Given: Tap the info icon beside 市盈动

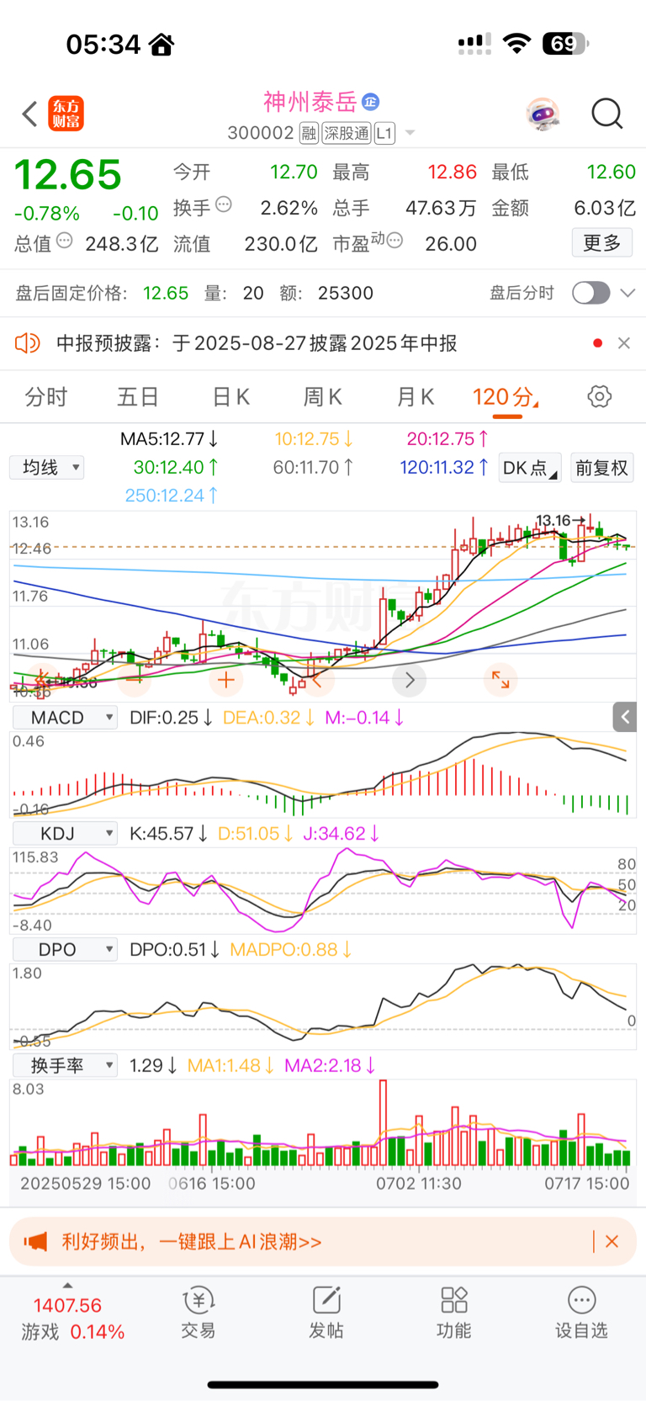Looking at the screenshot, I should (x=394, y=241).
